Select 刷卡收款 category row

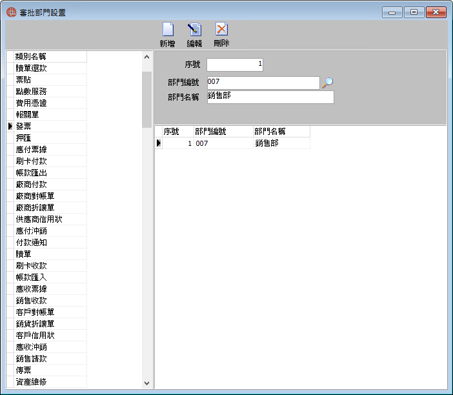point(50,265)
